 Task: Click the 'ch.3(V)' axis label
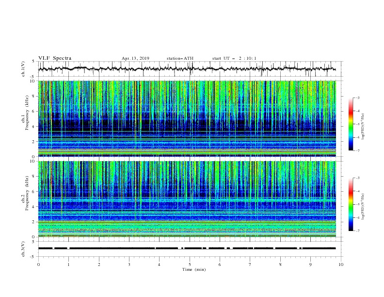point(23,249)
